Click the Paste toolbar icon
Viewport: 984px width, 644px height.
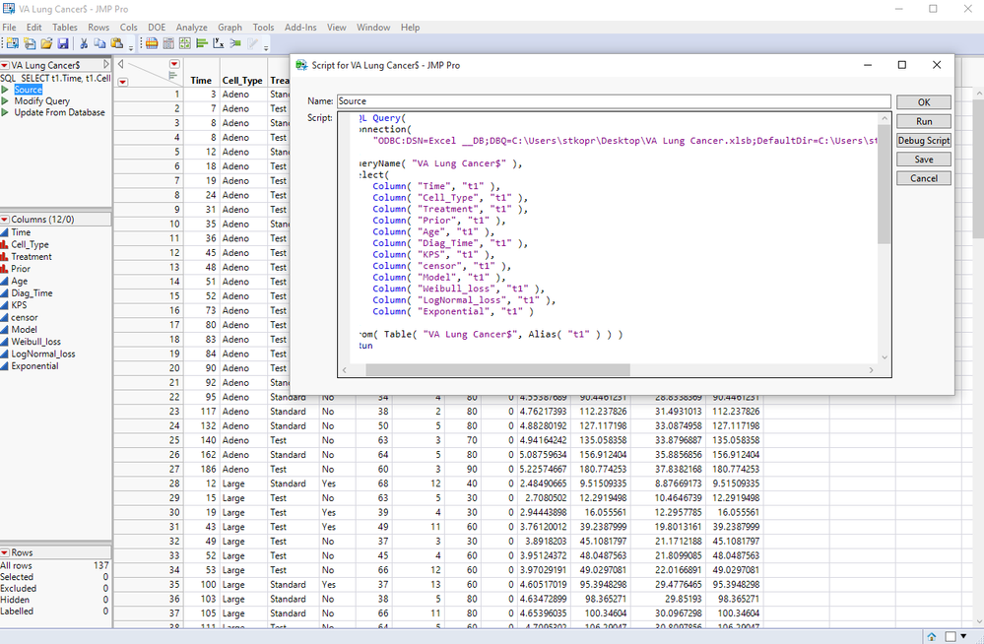(x=117, y=43)
